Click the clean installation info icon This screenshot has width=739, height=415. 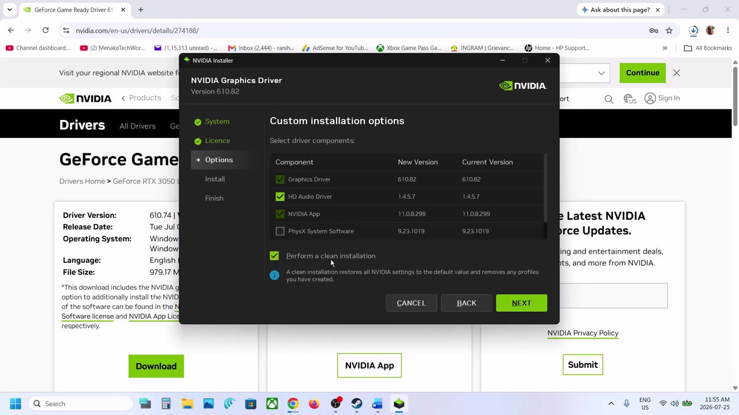pyautogui.click(x=274, y=276)
